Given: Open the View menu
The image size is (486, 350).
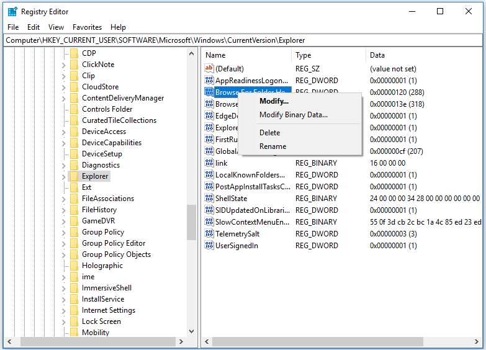Looking at the screenshot, I should (x=56, y=27).
